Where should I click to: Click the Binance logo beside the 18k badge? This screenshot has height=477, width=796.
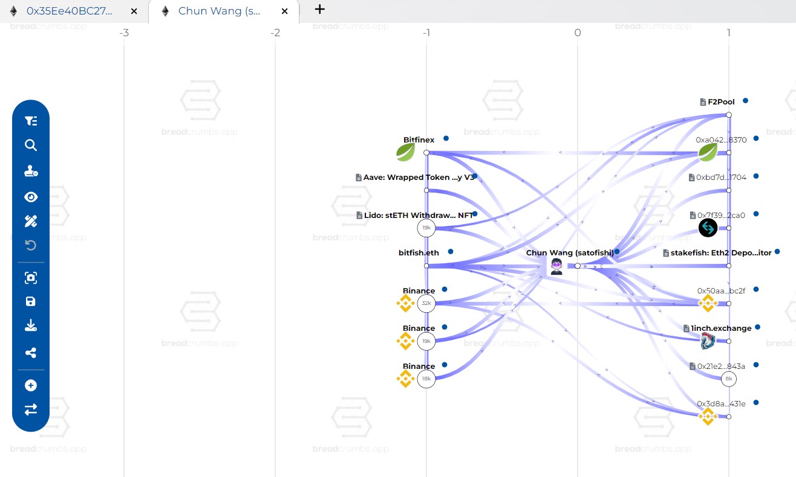405,379
